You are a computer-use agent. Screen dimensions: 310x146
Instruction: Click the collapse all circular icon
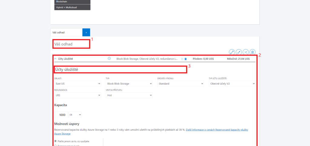click(x=239, y=52)
